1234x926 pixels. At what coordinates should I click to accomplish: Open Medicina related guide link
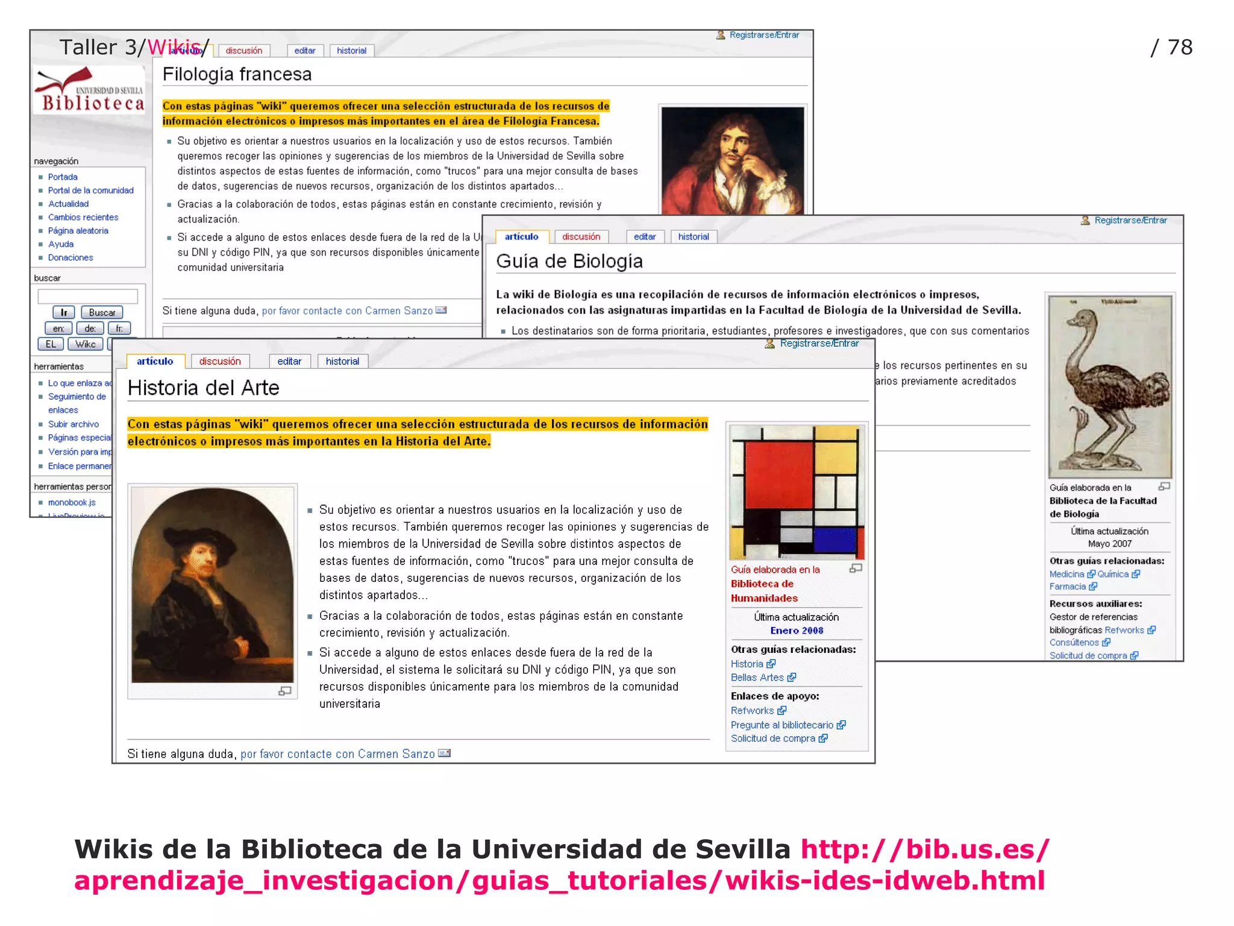(1067, 574)
